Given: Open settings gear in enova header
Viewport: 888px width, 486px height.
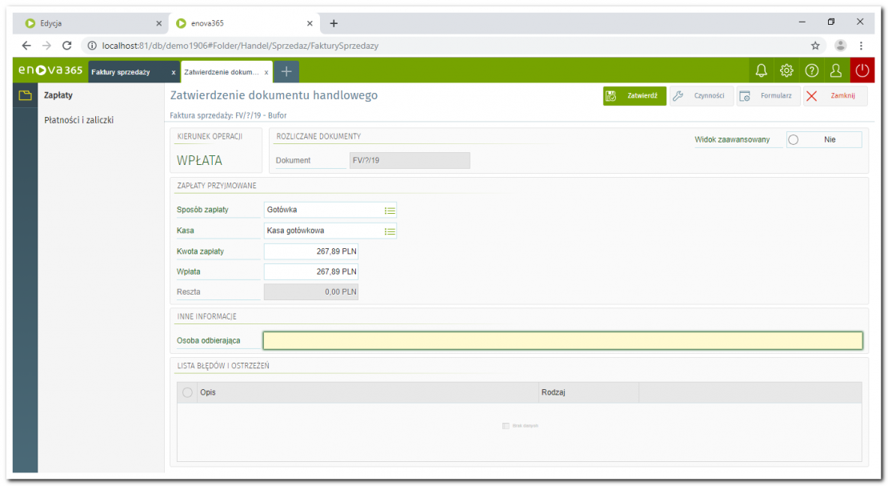Looking at the screenshot, I should coord(786,70).
